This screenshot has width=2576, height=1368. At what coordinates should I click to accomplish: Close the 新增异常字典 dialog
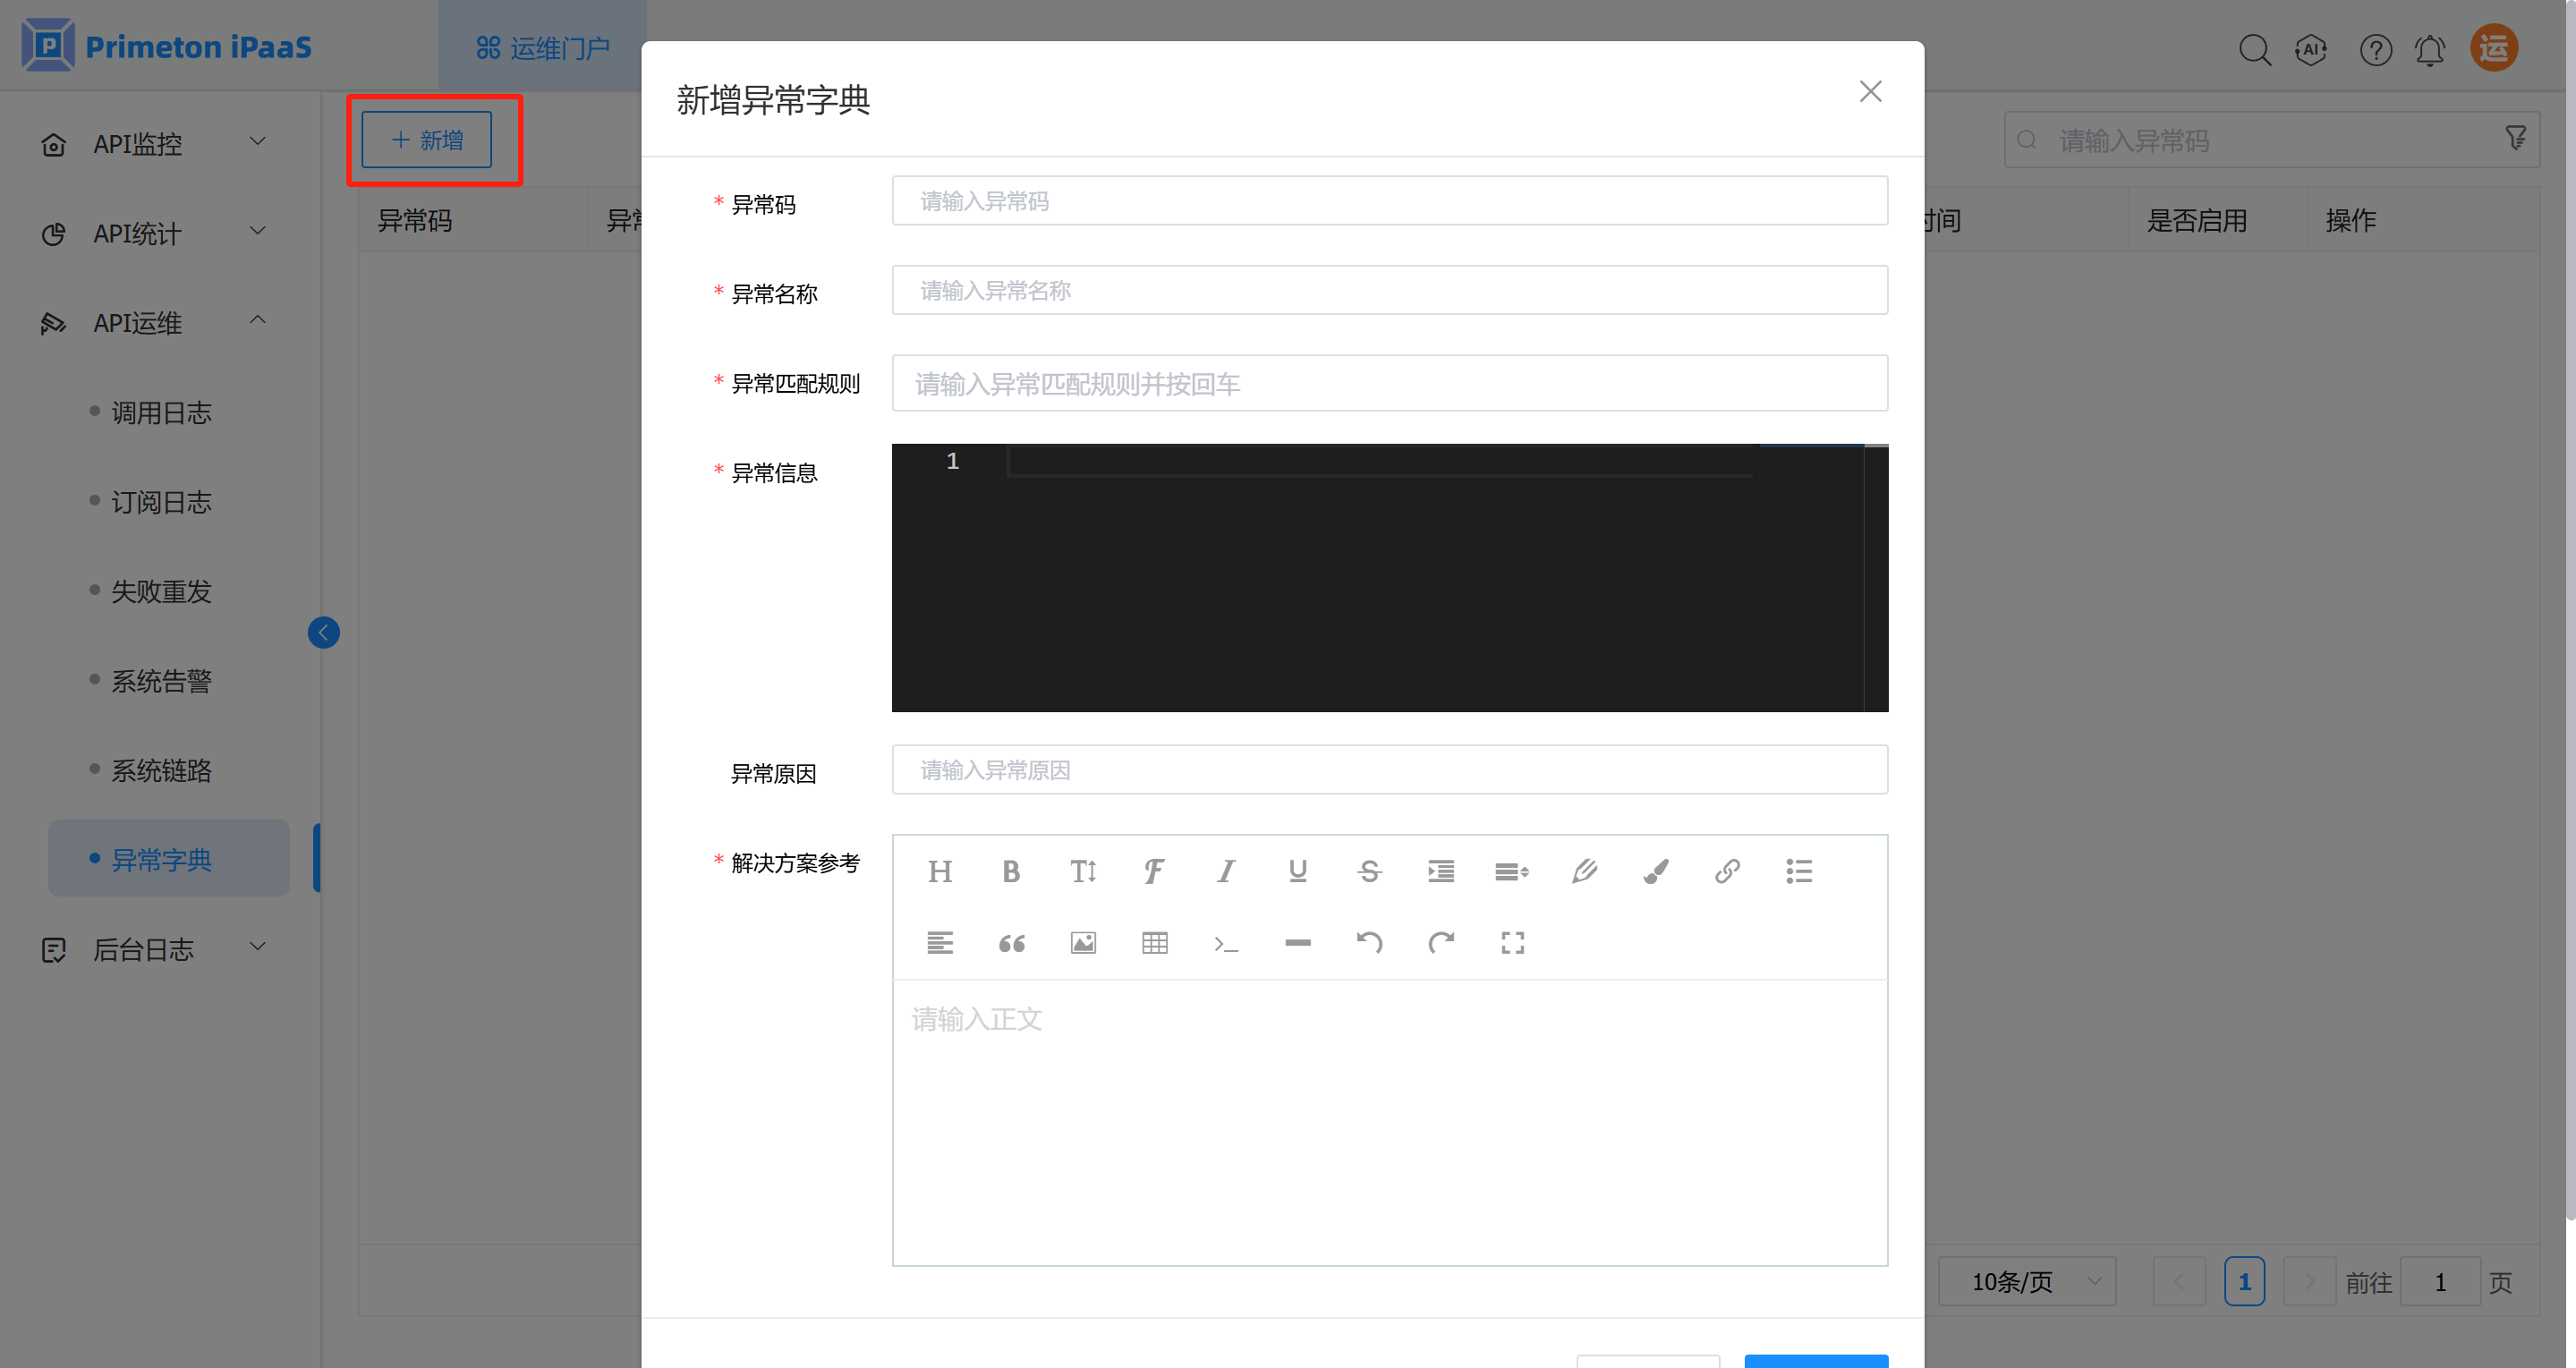[1870, 91]
